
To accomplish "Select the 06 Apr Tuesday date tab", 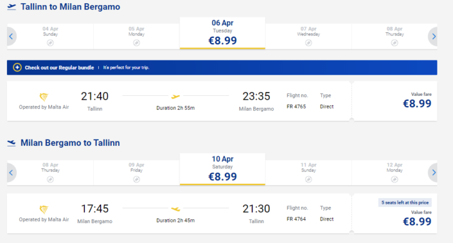I will [222, 33].
